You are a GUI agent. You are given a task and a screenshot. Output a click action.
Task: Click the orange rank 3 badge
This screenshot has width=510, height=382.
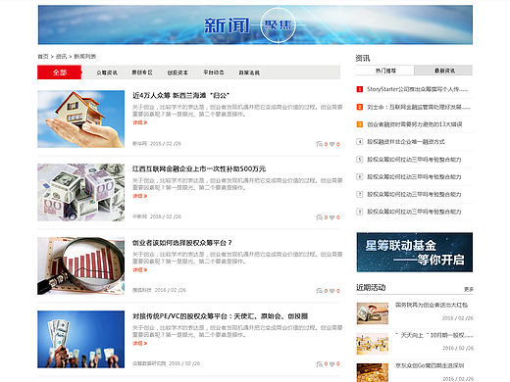coord(359,124)
